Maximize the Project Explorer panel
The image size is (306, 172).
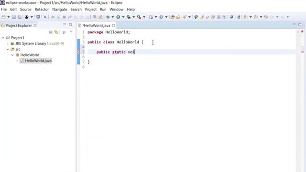pos(70,25)
